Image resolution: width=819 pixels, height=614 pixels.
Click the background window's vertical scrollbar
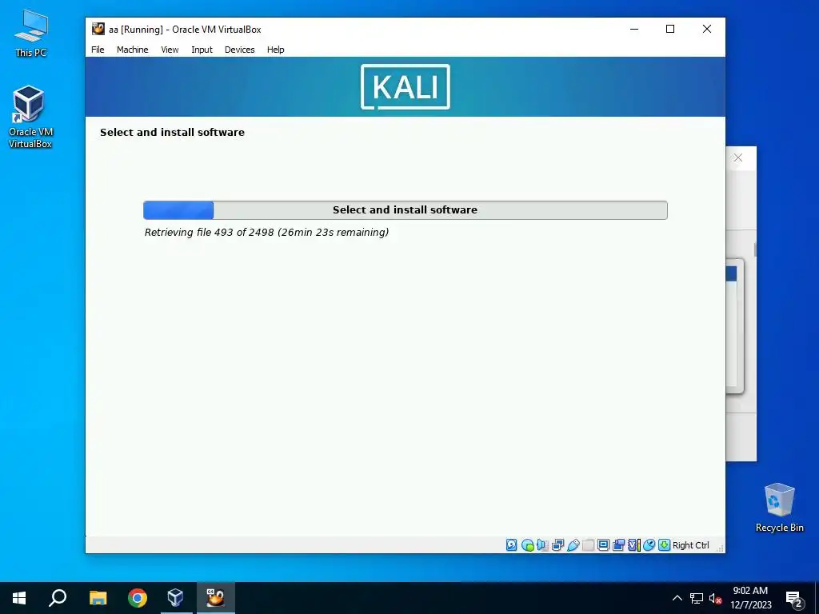coord(755,249)
